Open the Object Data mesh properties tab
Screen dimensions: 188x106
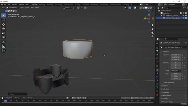point(157,87)
